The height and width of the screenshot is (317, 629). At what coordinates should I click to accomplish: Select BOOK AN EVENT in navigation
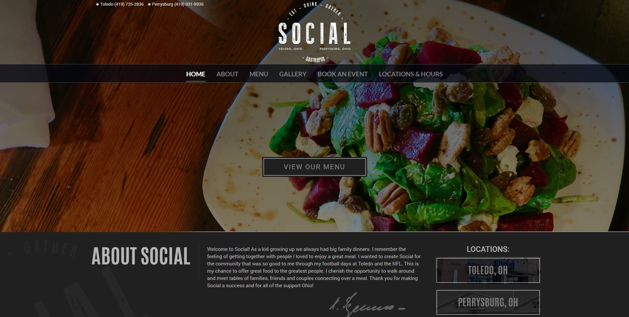(343, 74)
